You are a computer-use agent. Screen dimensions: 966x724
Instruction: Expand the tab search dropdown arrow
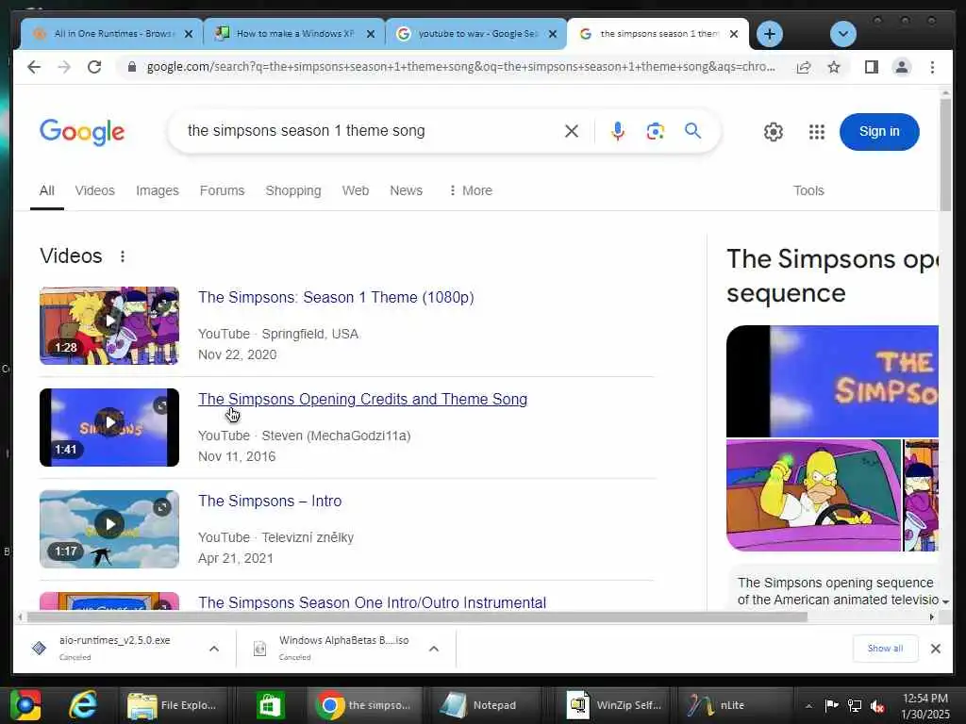tap(842, 34)
